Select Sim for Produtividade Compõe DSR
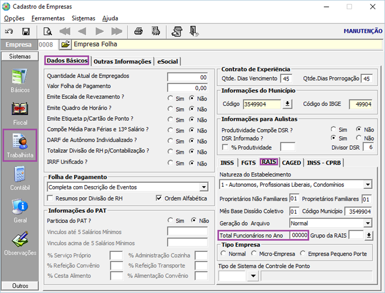Viewport: 385px width, 293px height. pyautogui.click(x=333, y=129)
